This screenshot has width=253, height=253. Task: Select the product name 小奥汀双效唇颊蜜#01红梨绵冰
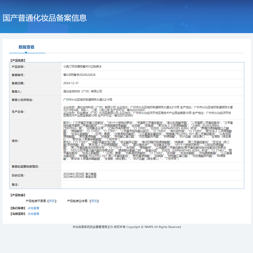point(82,67)
